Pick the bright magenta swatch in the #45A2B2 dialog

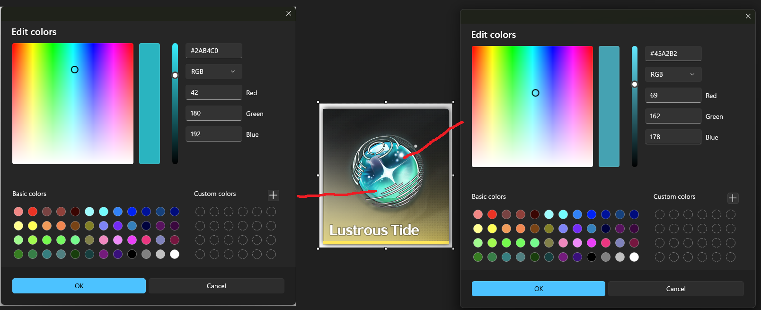pos(592,243)
